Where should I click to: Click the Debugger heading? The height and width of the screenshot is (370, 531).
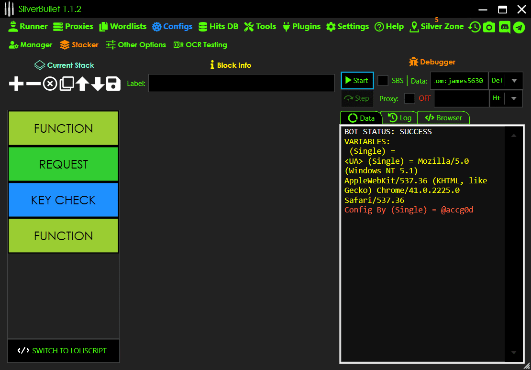tap(432, 62)
